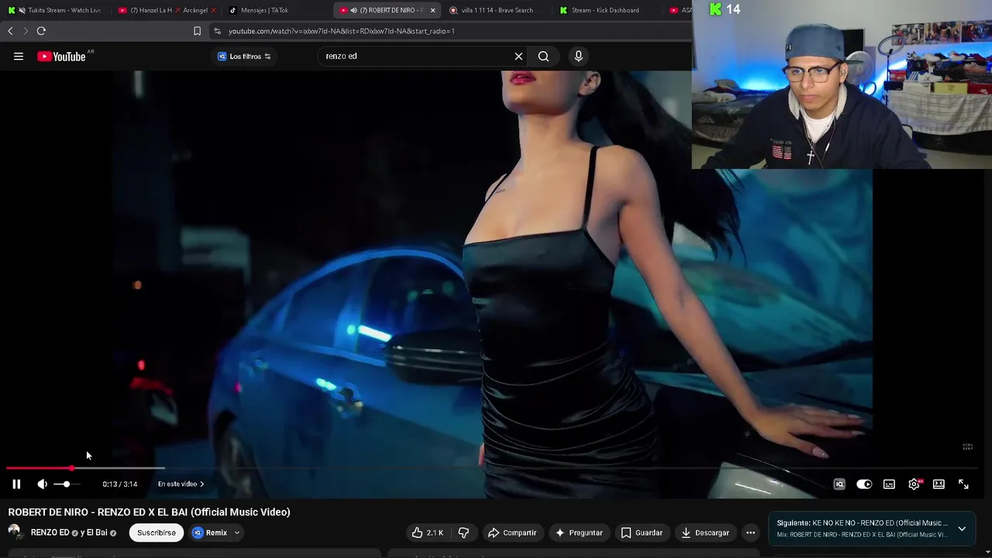Dislike the video with the thumbs-down
Viewport: 992px width, 558px height.
tap(464, 532)
